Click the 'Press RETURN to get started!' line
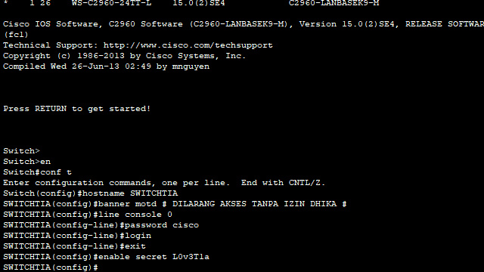 coord(77,109)
